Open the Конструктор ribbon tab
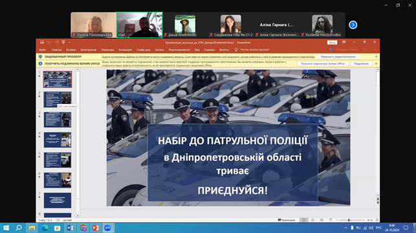Image resolution: width=416 pixels, height=233 pixels. pos(89,50)
